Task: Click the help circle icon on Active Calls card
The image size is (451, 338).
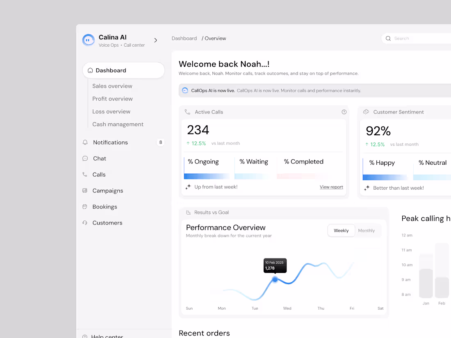Action: click(x=344, y=111)
